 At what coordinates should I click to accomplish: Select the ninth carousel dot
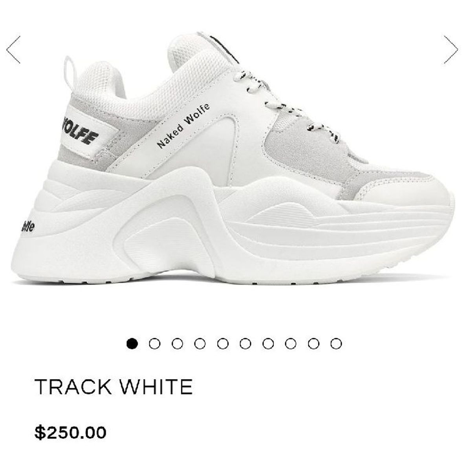coord(313,343)
